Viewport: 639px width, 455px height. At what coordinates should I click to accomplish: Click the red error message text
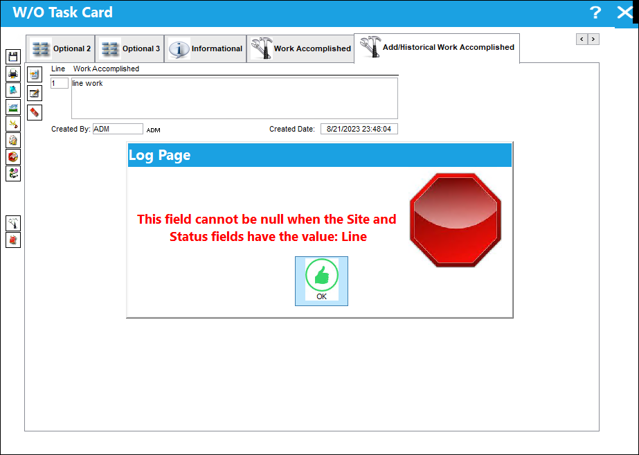pos(267,228)
